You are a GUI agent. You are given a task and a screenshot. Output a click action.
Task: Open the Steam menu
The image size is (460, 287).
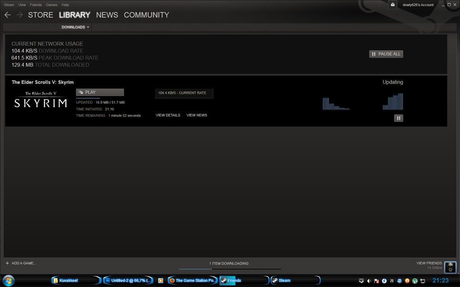[x=9, y=4]
